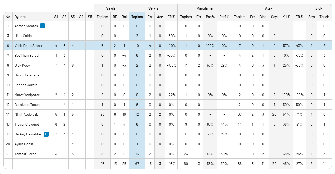Click the Ace column header
The image size is (335, 174).
point(160,17)
